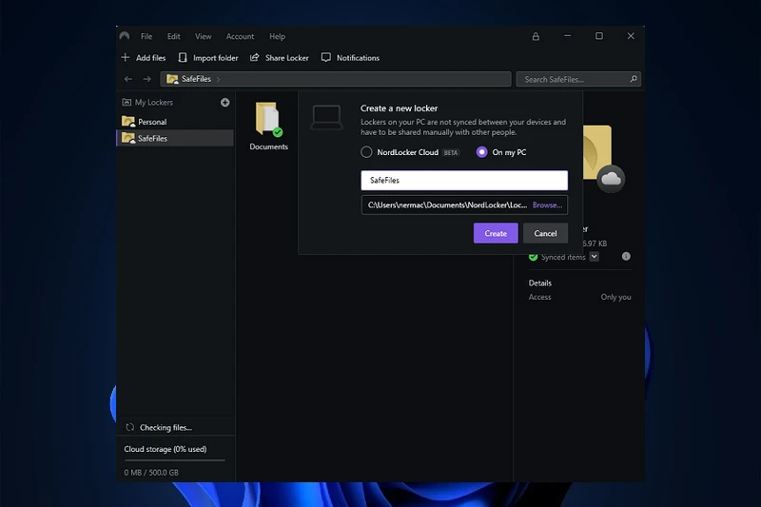This screenshot has height=507, width=761.
Task: Select the Personal locker in sidebar
Action: click(x=152, y=122)
